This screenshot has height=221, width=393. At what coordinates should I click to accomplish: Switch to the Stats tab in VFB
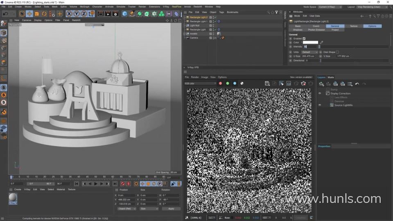(x=331, y=77)
